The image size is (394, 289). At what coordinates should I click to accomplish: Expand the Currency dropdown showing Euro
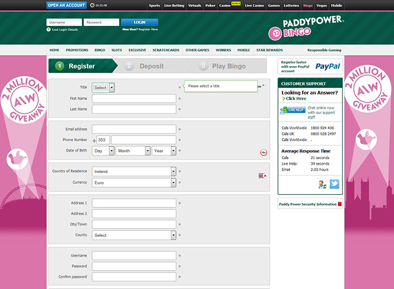134,183
